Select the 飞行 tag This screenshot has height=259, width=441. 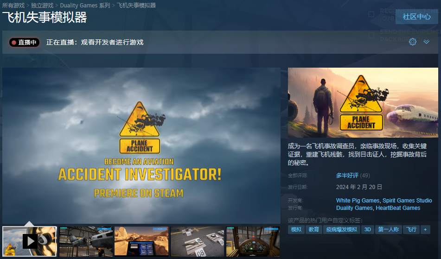point(411,229)
